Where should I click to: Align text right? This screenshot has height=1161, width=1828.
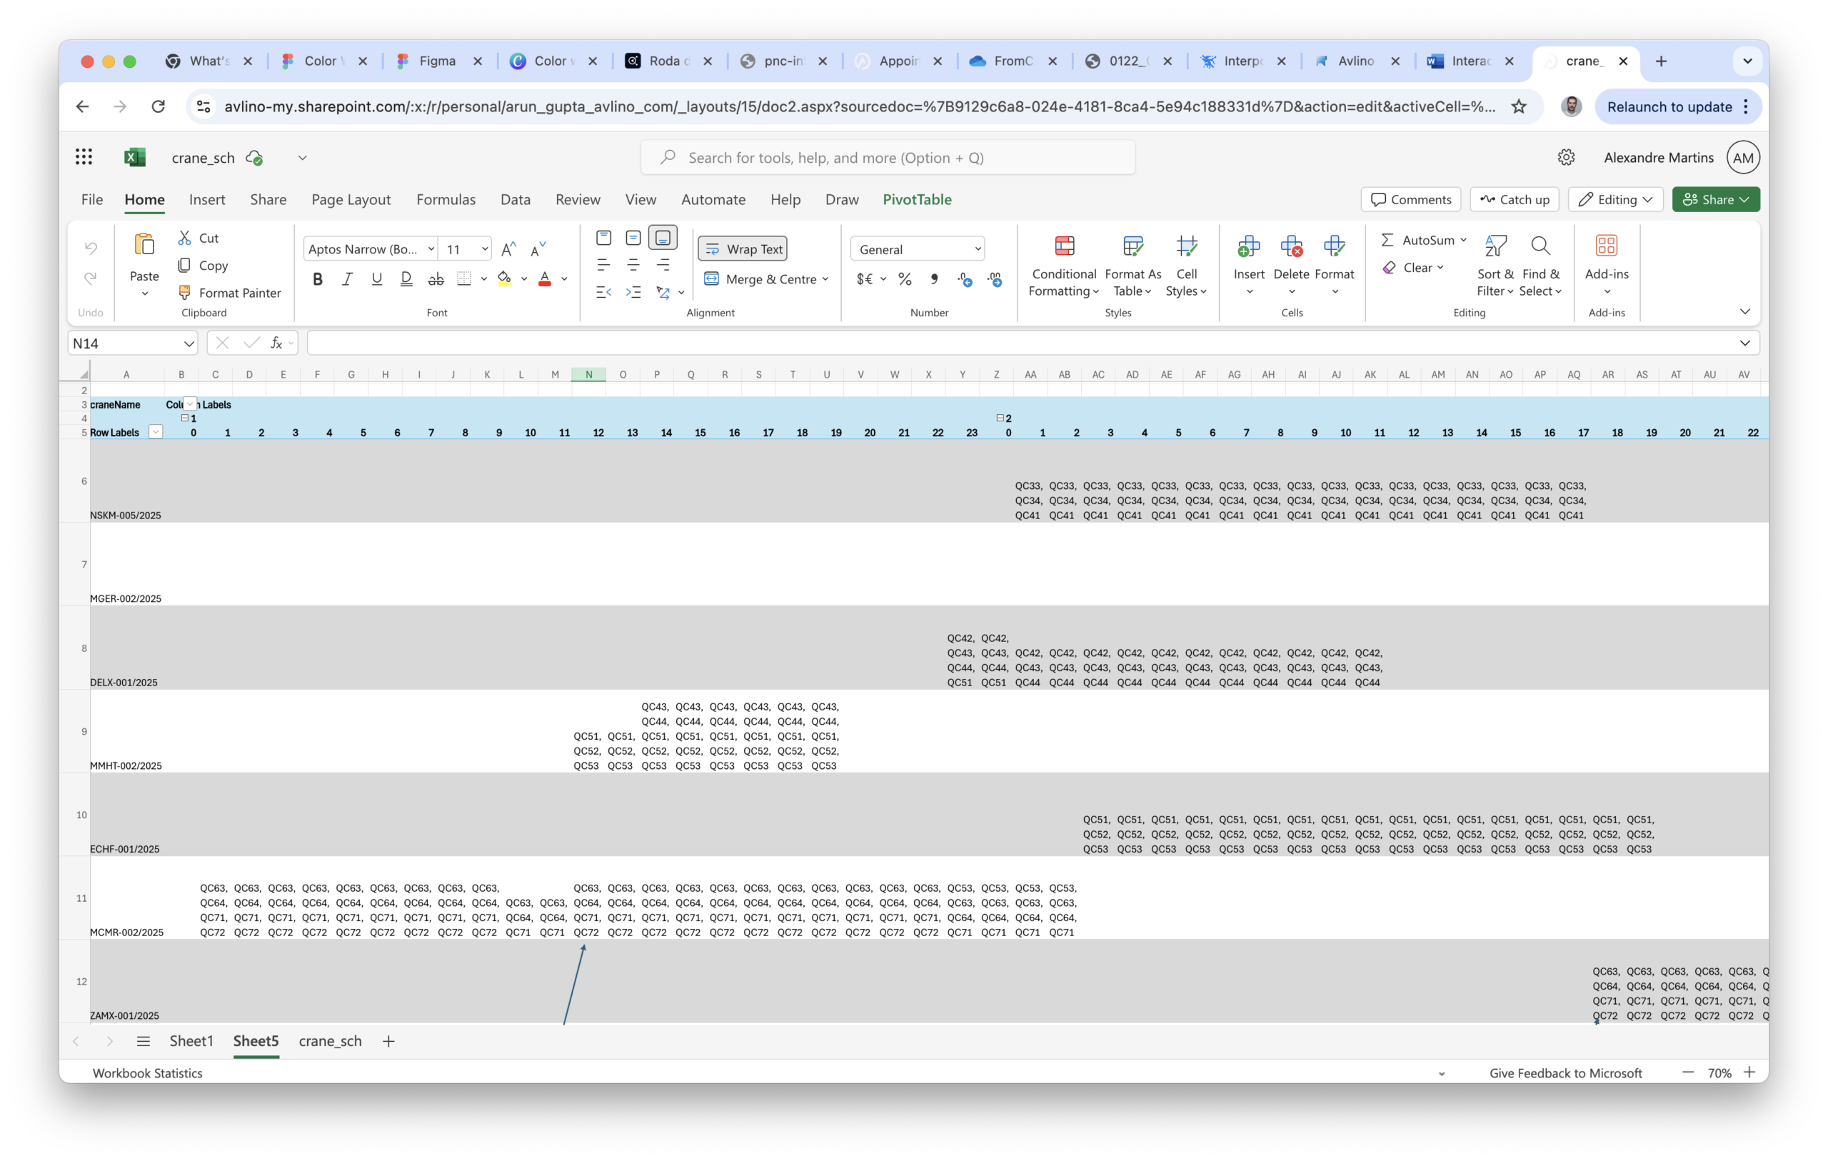coord(663,265)
